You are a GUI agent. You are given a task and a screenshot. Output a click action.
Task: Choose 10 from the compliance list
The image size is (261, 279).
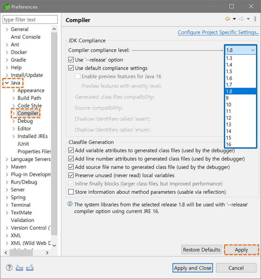click(240, 105)
